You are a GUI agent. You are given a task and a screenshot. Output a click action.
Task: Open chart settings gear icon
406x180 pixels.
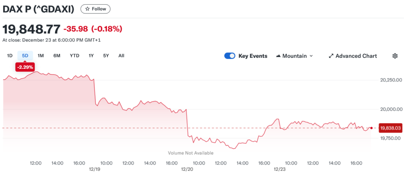click(395, 56)
